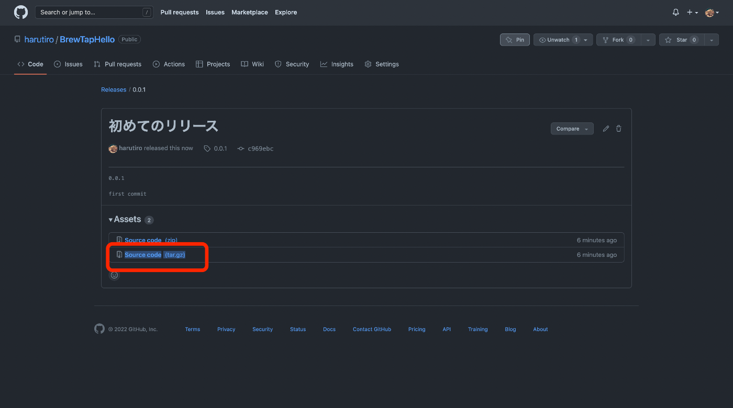Star the repository

681,40
